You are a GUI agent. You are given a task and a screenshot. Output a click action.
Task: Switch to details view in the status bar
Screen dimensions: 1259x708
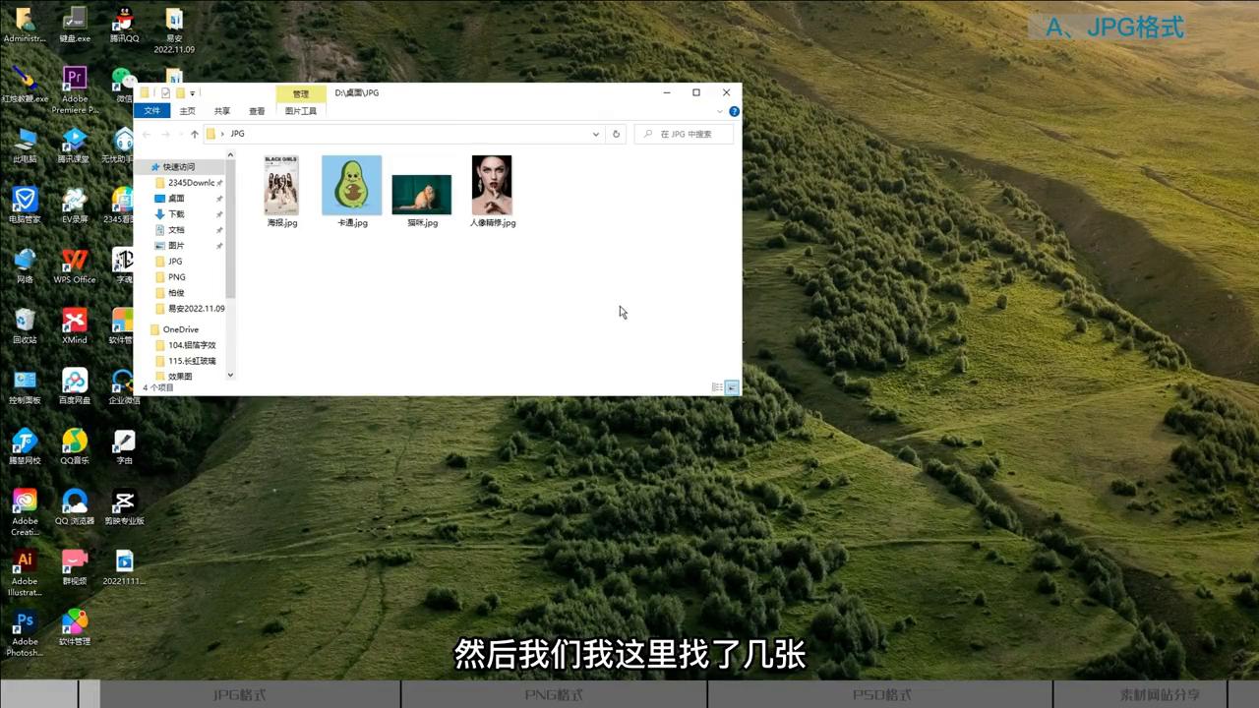tap(717, 387)
